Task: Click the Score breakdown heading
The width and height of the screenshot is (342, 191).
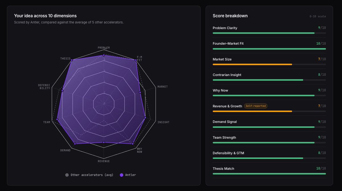Action: click(230, 16)
